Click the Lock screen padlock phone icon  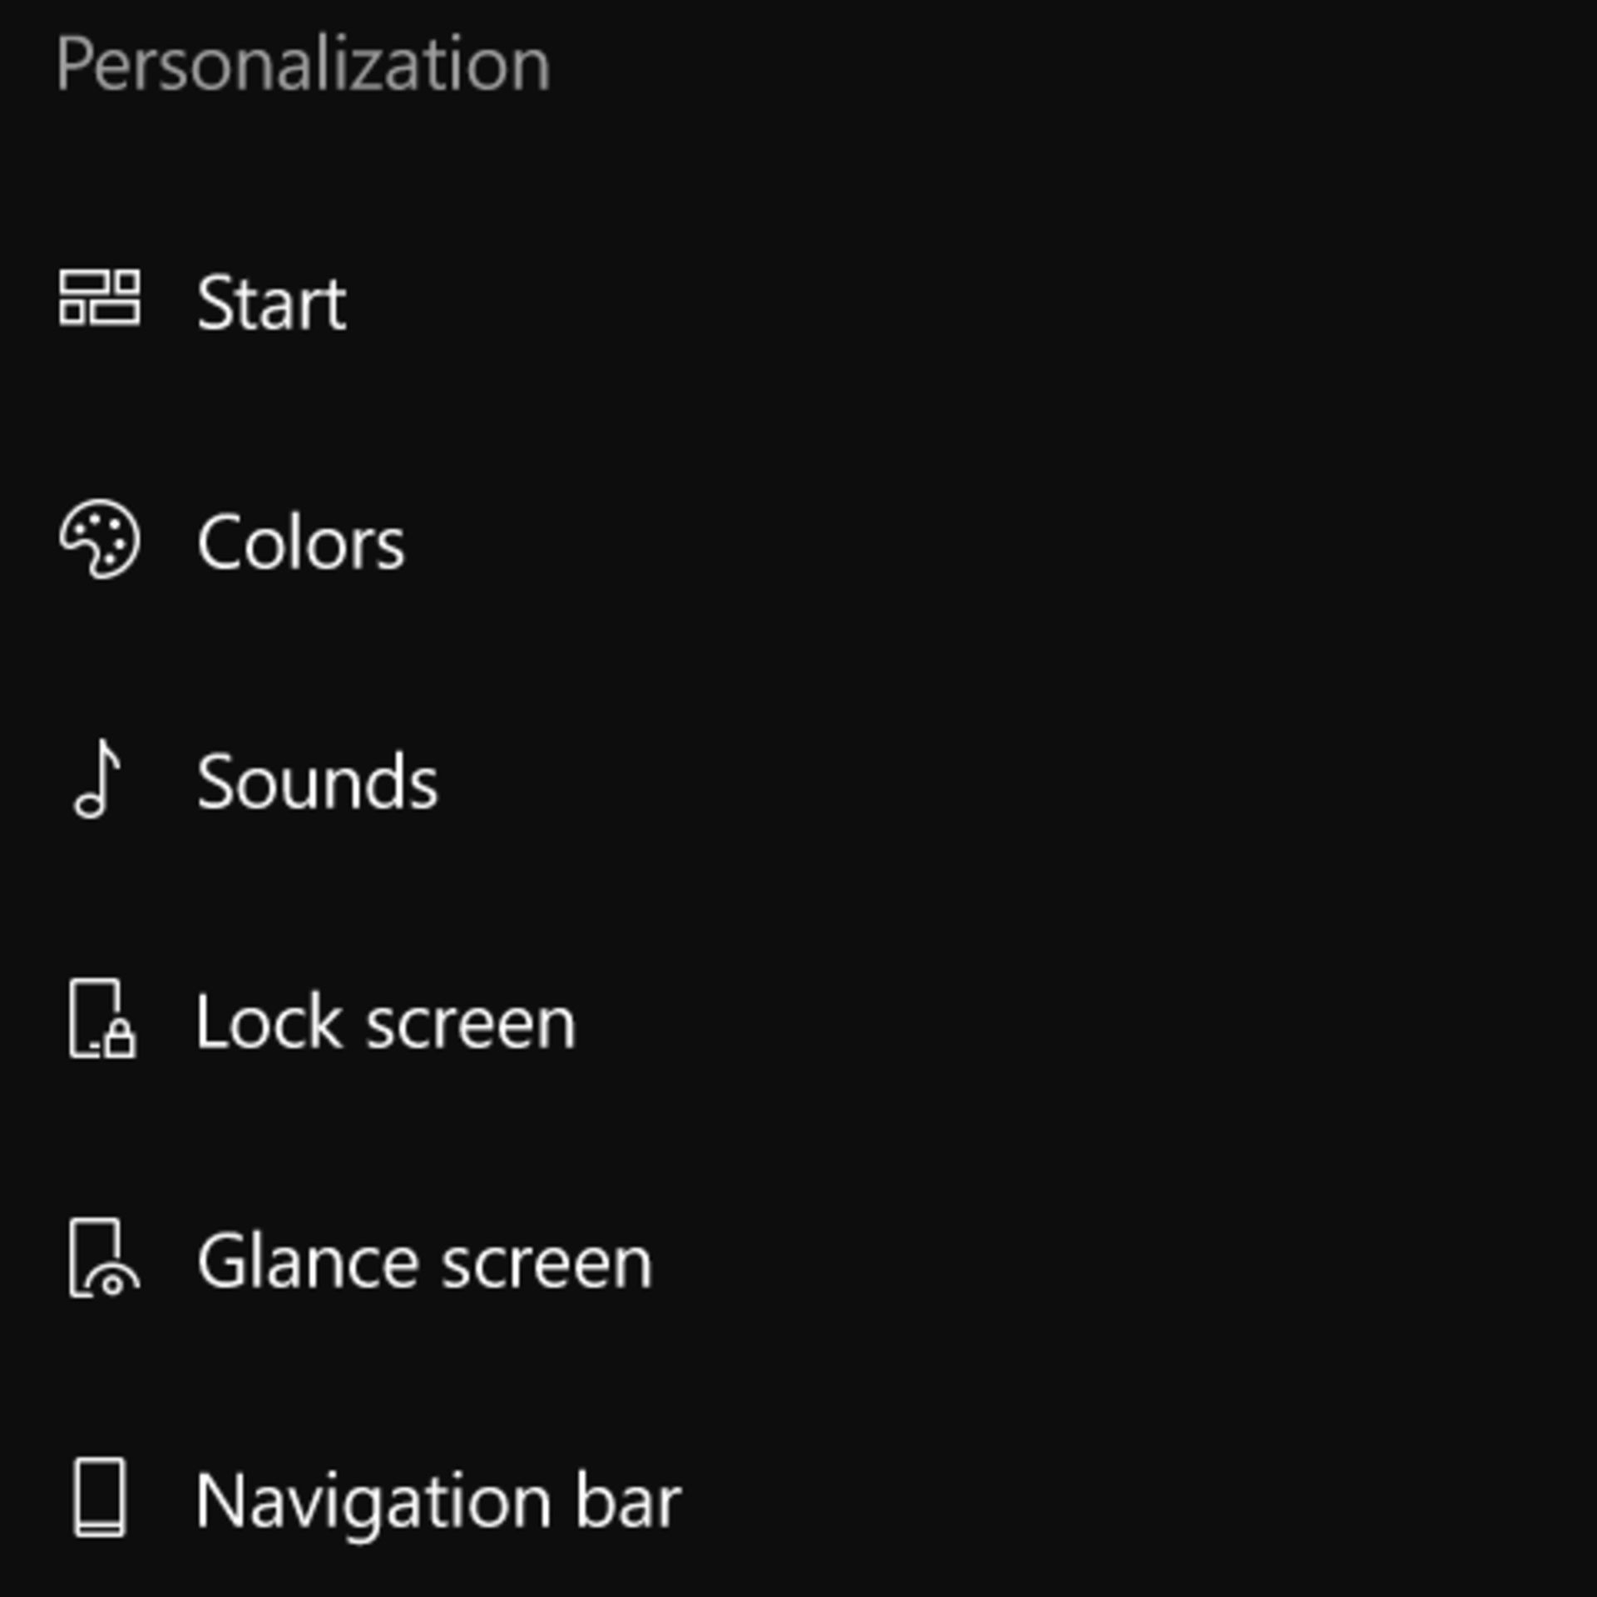(101, 1020)
